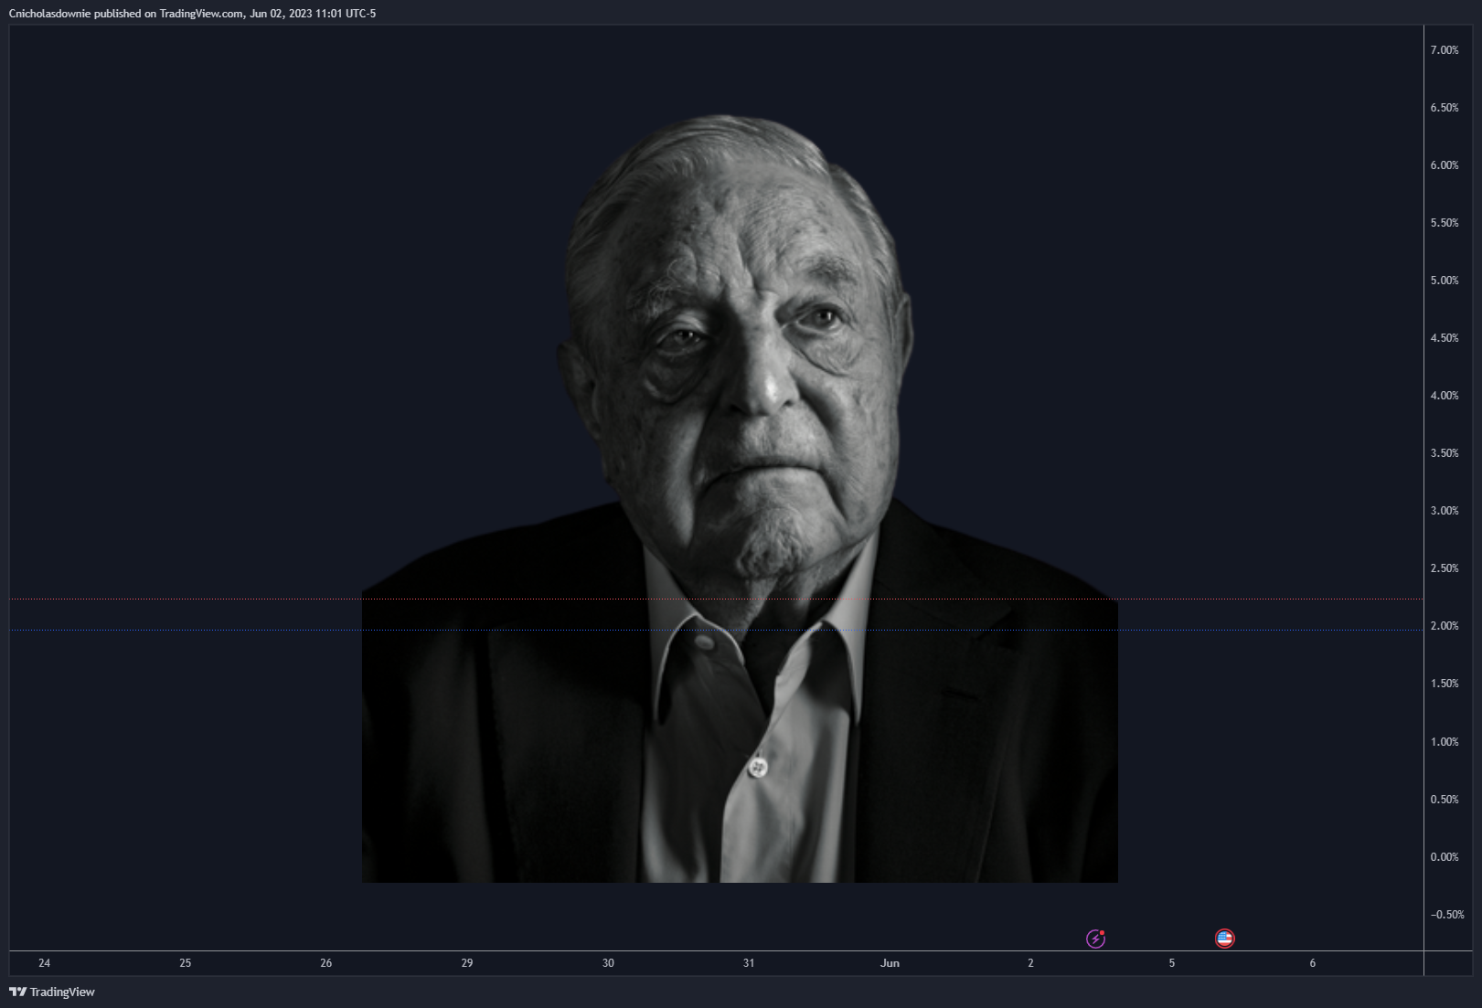1482x1008 pixels.
Task: Select the 4.00% price axis label
Action: [x=1445, y=396]
